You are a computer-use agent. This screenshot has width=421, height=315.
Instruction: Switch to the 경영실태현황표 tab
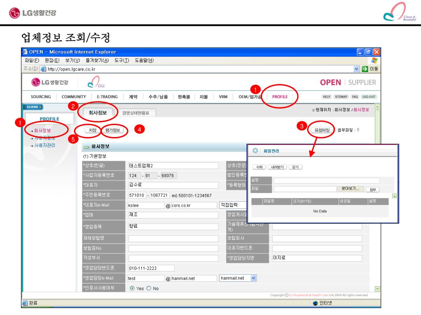click(x=136, y=113)
